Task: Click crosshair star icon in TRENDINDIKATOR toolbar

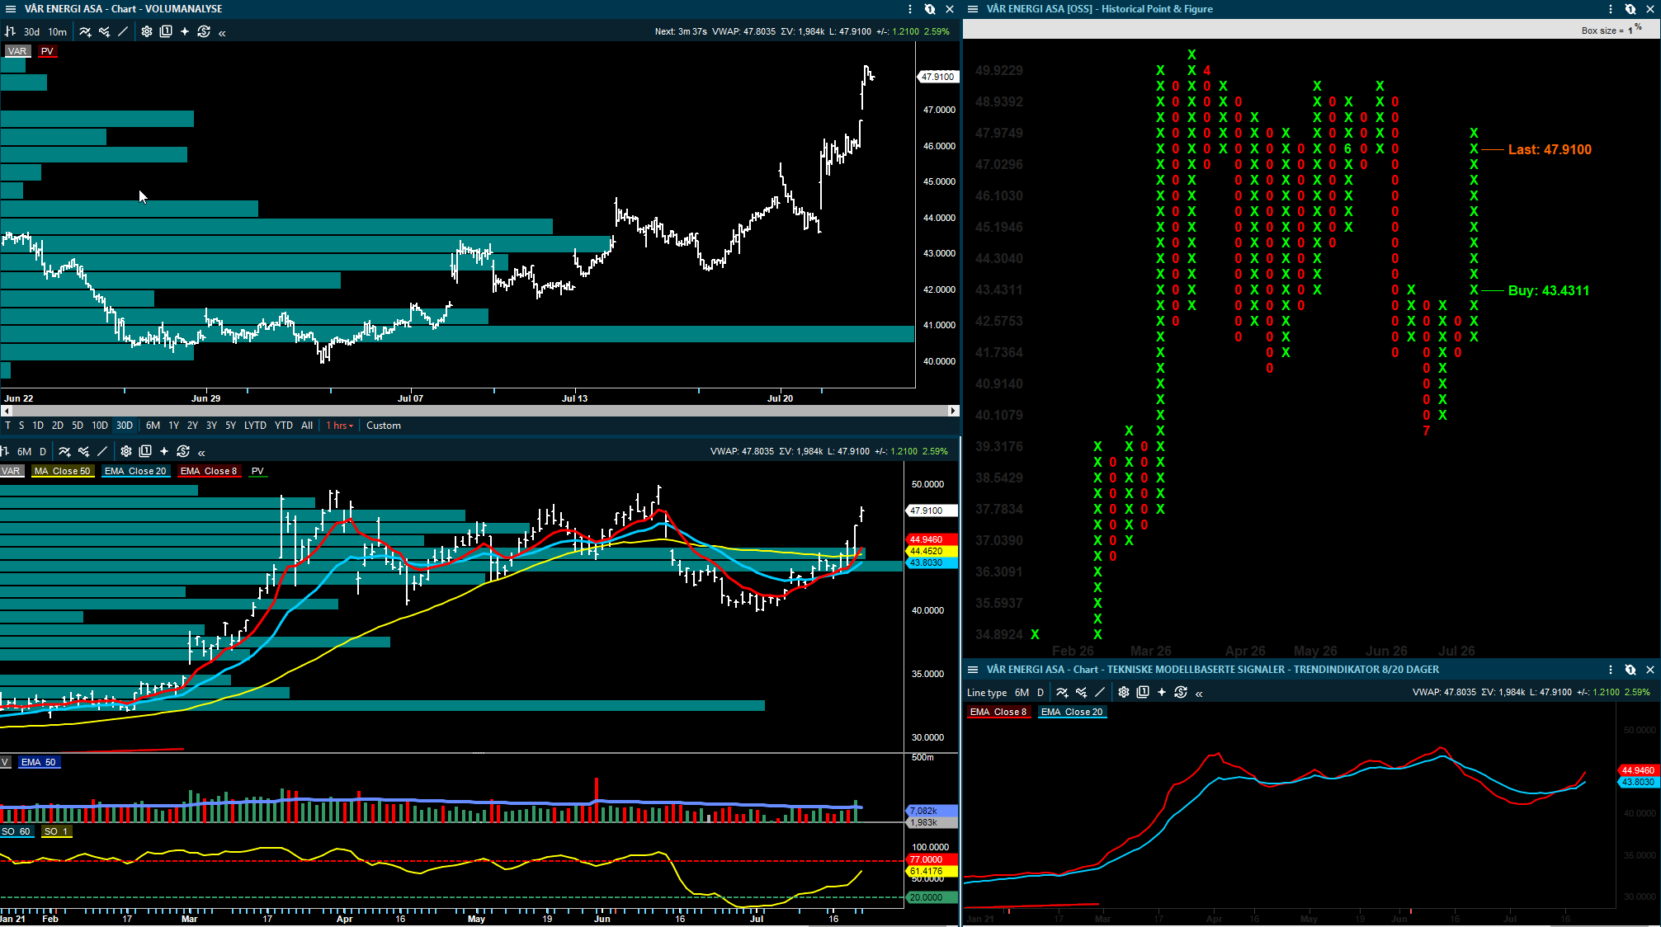Action: (x=1162, y=693)
